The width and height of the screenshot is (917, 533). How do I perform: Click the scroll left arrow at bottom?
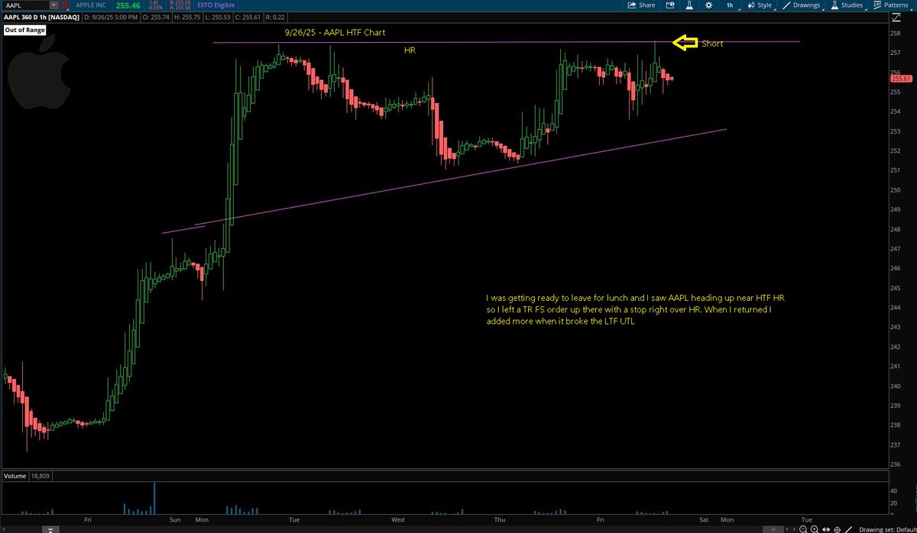click(x=787, y=529)
